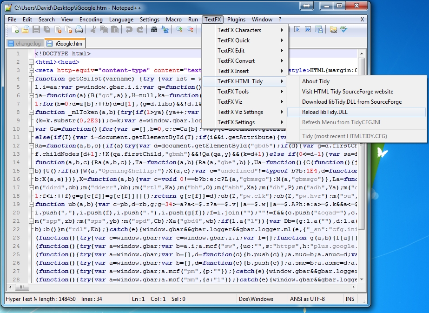Save the current file
Screen dimensions: 429x313
[x=35, y=29]
